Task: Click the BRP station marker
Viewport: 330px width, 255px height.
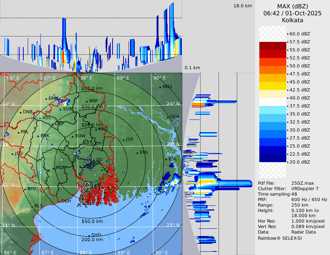Action: (x=87, y=102)
